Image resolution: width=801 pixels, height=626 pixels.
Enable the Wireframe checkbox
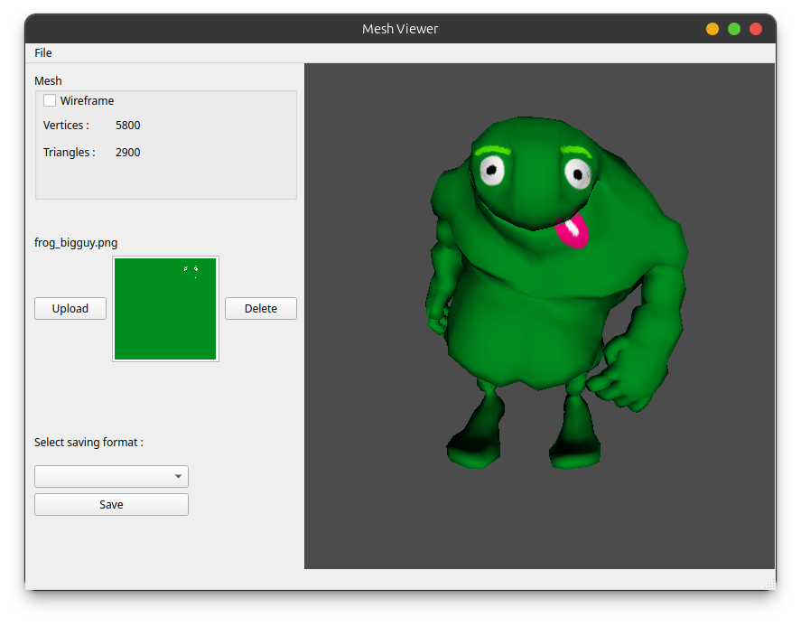(50, 100)
